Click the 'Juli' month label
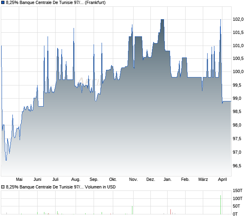Screen dimensions: 248x218 (x=56, y=180)
